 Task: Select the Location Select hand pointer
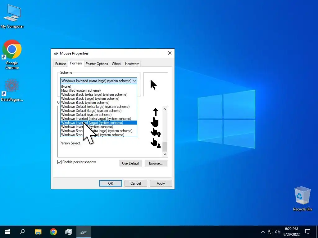[156, 132]
